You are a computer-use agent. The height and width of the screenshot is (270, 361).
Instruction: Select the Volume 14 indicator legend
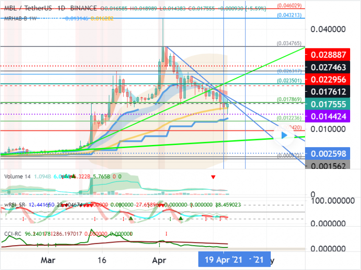17,177
